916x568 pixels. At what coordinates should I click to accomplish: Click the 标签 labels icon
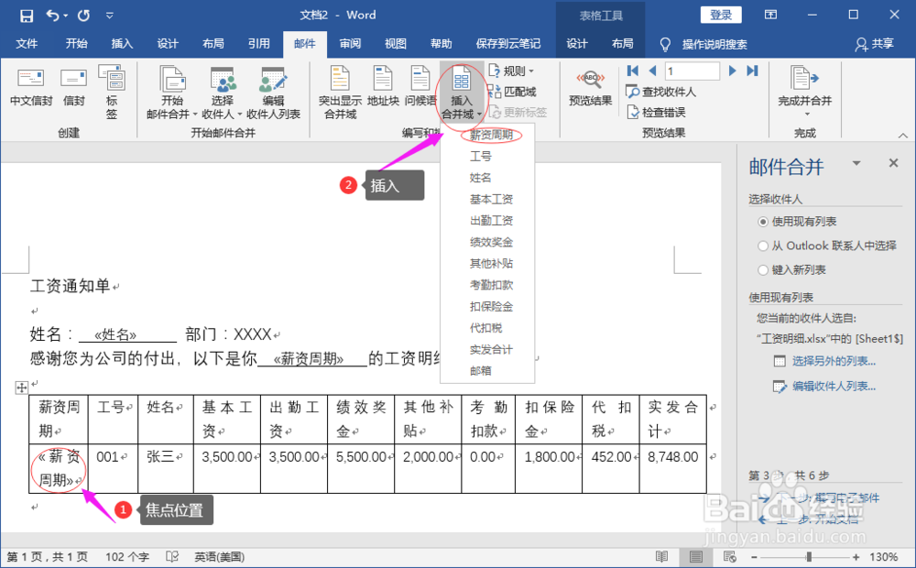pos(112,92)
